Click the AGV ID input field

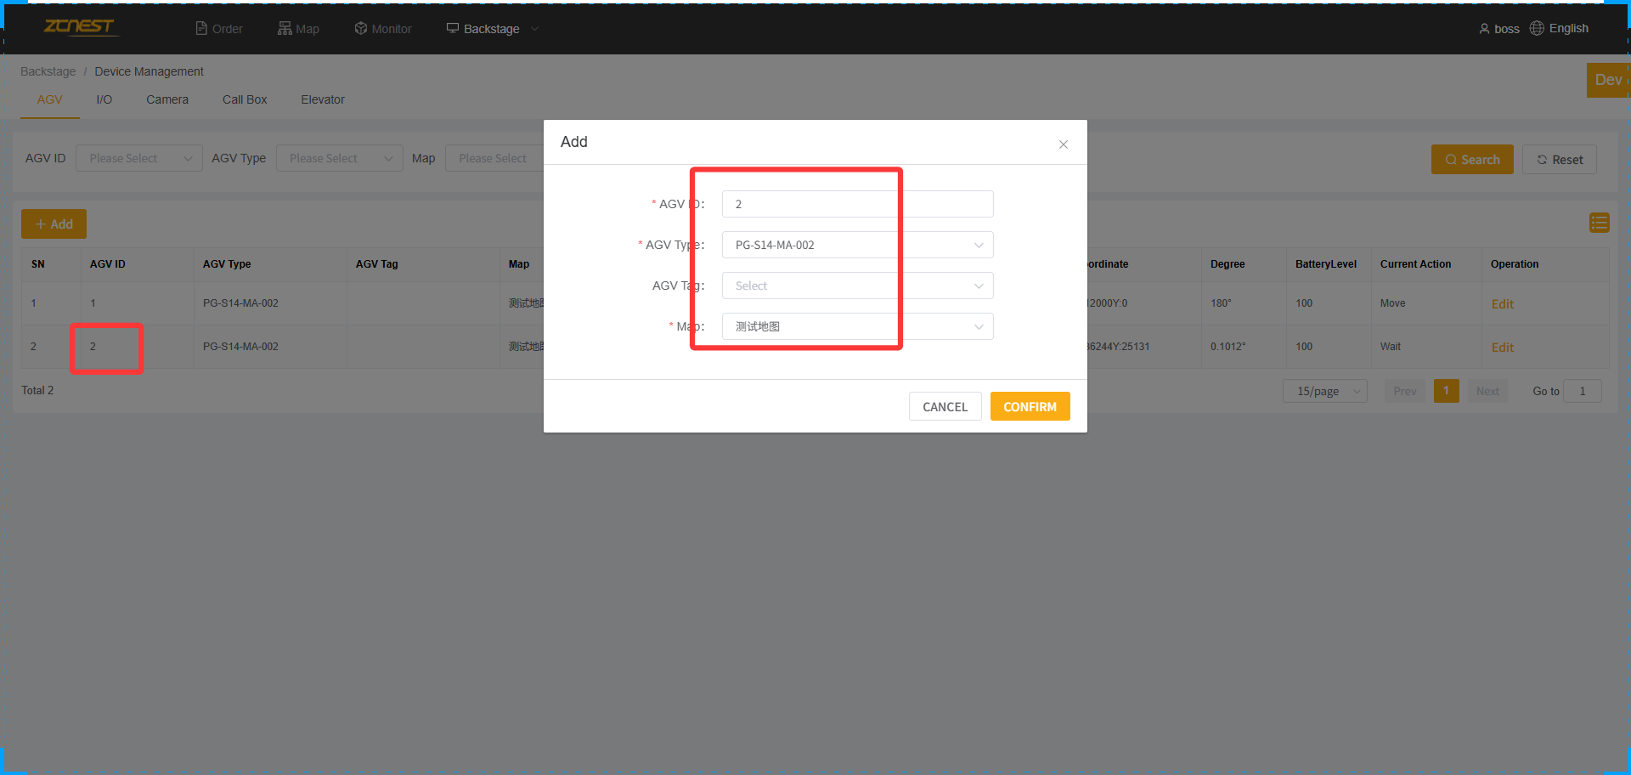(857, 204)
